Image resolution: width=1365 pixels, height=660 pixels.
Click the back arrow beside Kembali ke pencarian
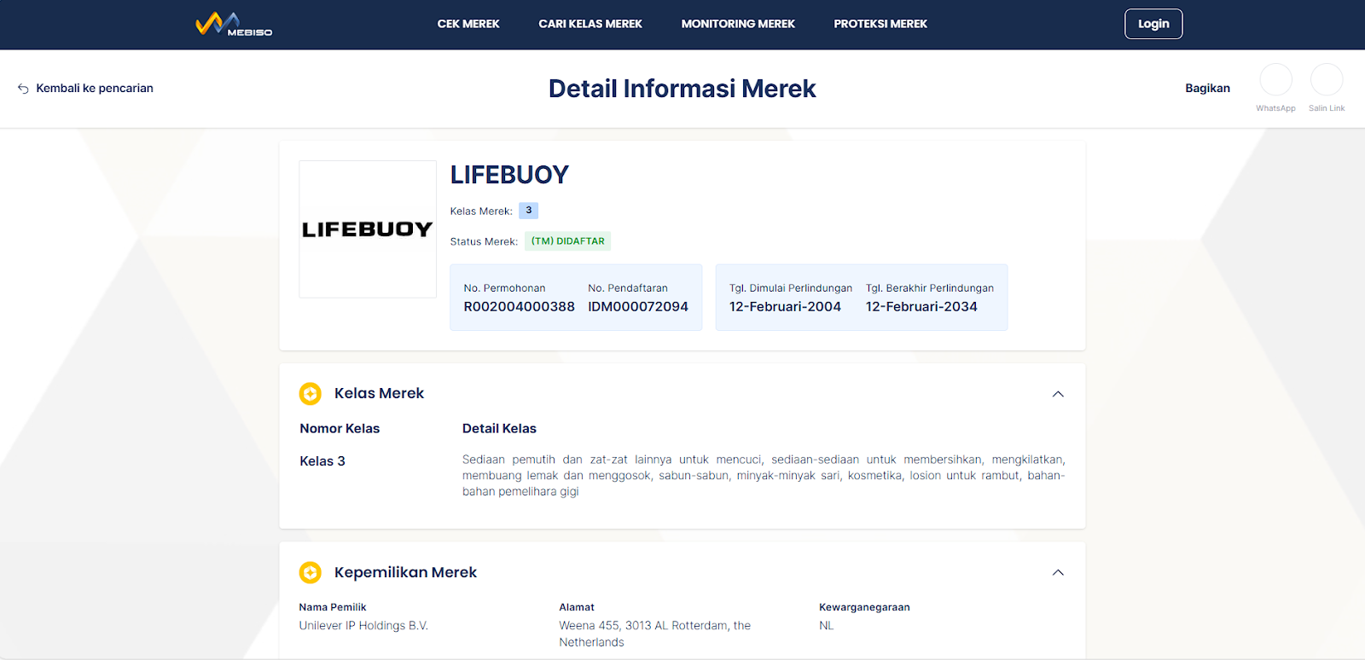click(x=23, y=89)
